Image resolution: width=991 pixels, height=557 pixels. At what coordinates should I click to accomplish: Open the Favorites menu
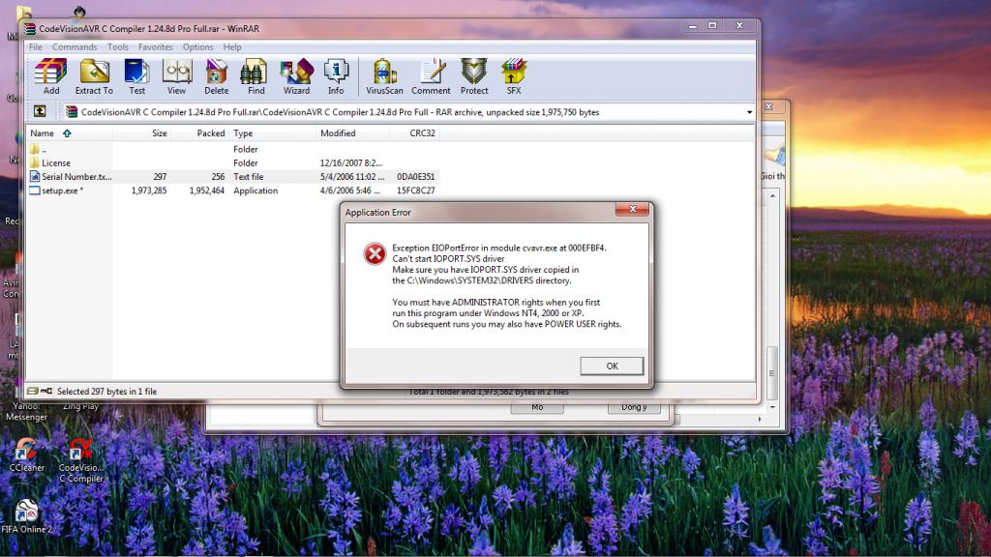[x=156, y=46]
